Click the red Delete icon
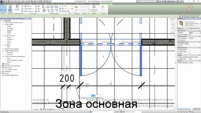201x113 pixels. click(x=65, y=11)
